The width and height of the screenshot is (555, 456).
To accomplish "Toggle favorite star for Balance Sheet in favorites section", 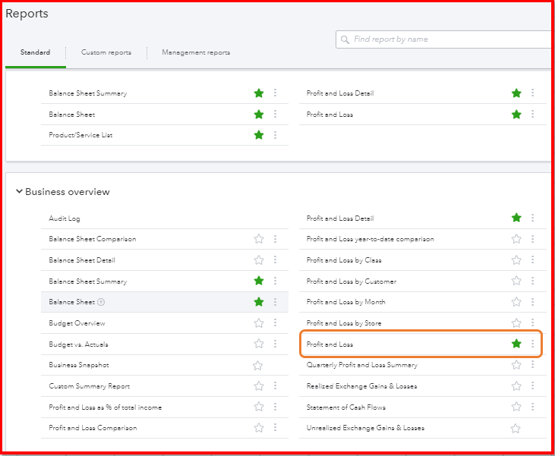I will click(x=259, y=115).
